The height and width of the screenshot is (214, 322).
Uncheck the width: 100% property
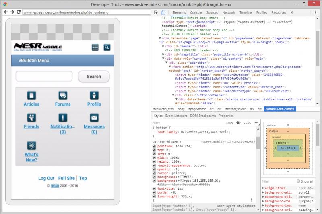154,158
